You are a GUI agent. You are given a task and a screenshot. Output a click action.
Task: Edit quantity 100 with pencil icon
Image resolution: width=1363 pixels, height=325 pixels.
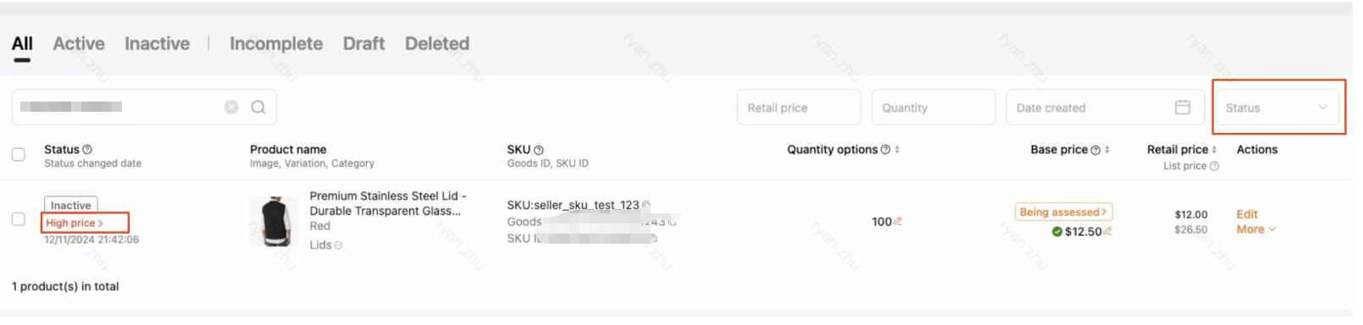point(898,222)
